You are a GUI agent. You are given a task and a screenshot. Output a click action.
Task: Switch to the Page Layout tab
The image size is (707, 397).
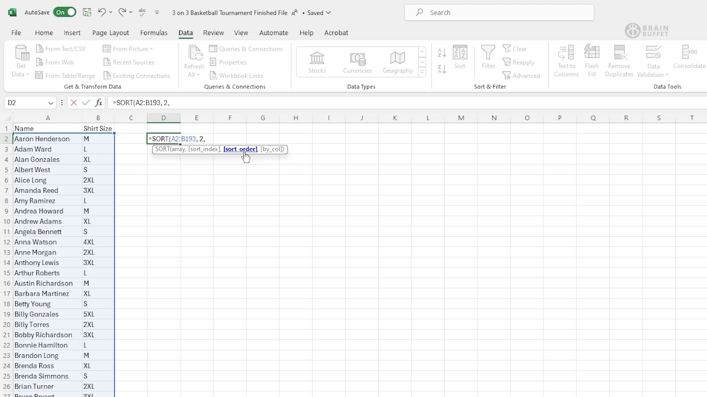pos(110,33)
